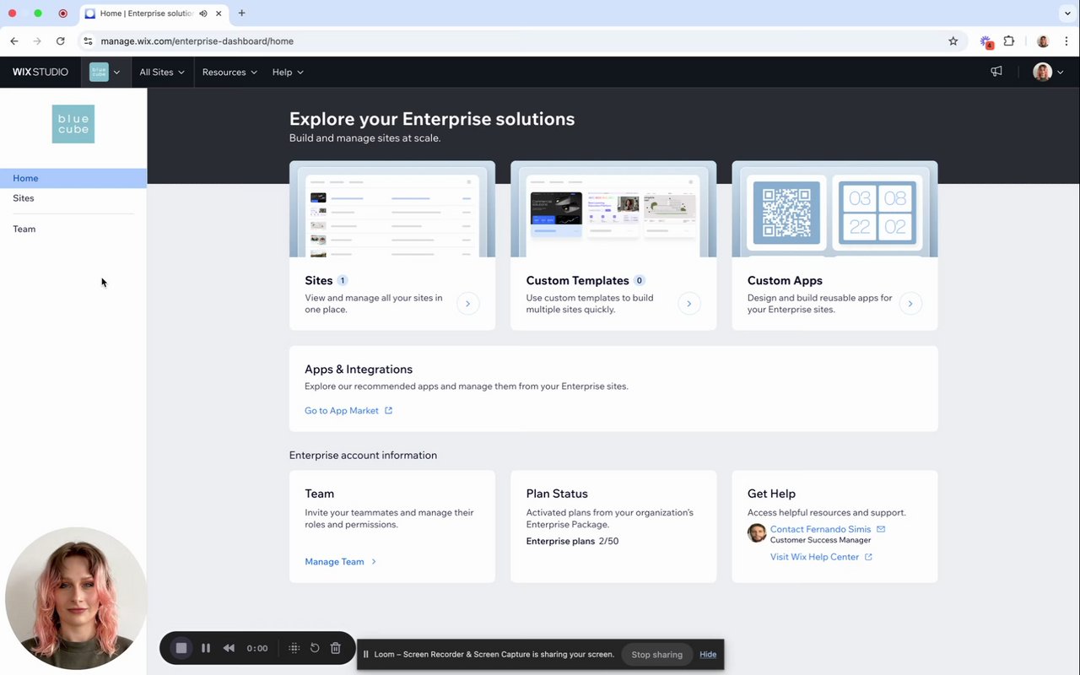Click Hide on the screen sharing bar
The image size is (1080, 675).
(x=708, y=655)
